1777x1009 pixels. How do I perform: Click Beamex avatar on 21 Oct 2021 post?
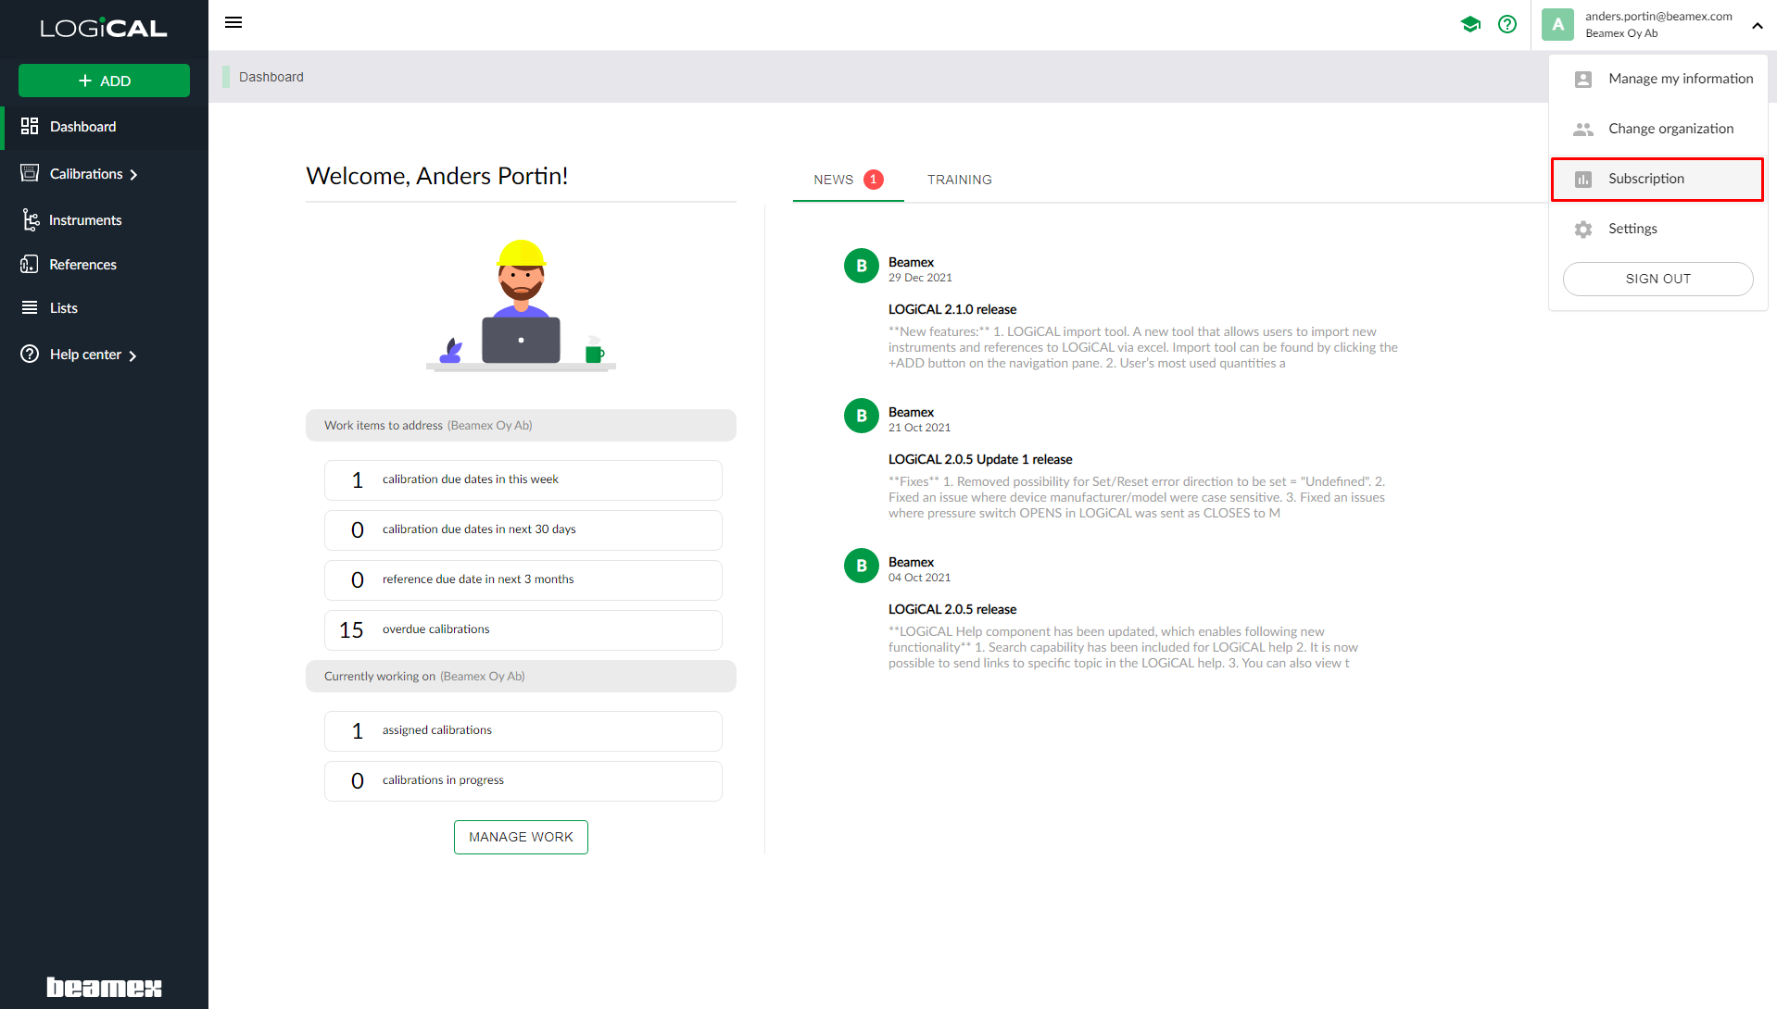click(x=861, y=416)
